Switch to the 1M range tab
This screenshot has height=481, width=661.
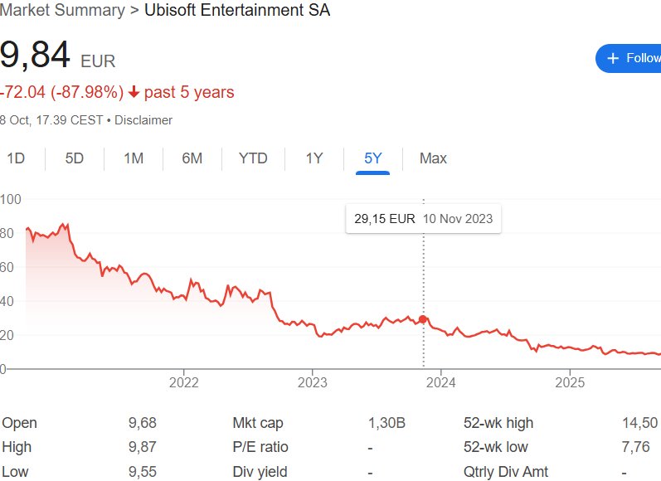point(134,158)
